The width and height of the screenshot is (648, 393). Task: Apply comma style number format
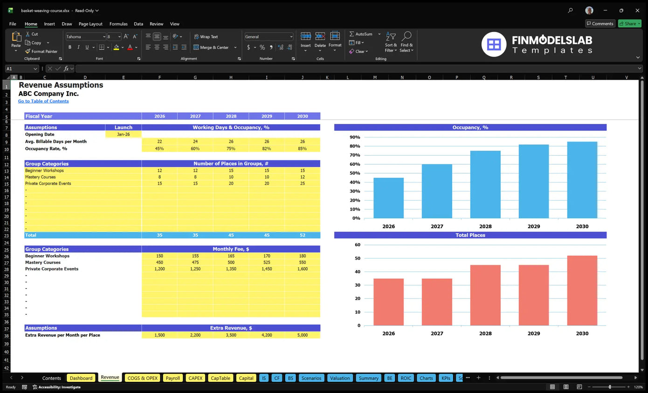click(270, 47)
